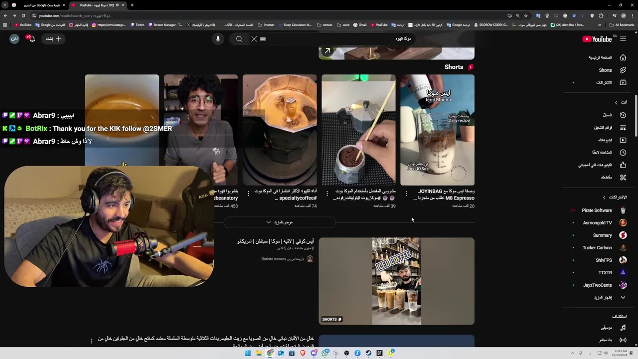
Task: Open the Create (إنشاء) button
Action: [x=53, y=39]
